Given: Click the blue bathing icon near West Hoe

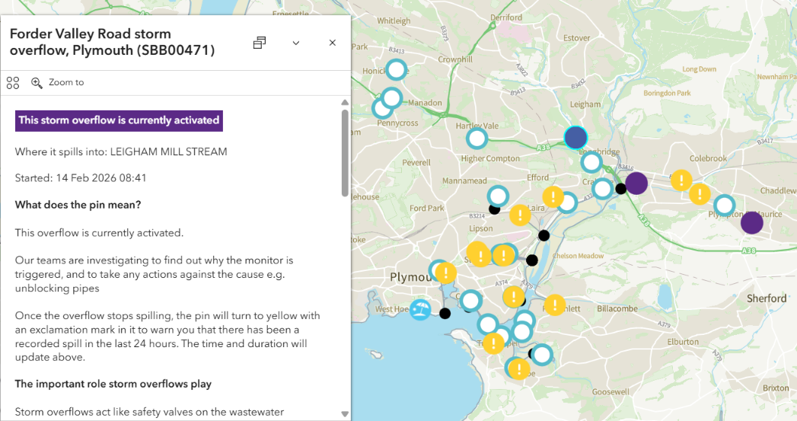Looking at the screenshot, I should [x=420, y=309].
